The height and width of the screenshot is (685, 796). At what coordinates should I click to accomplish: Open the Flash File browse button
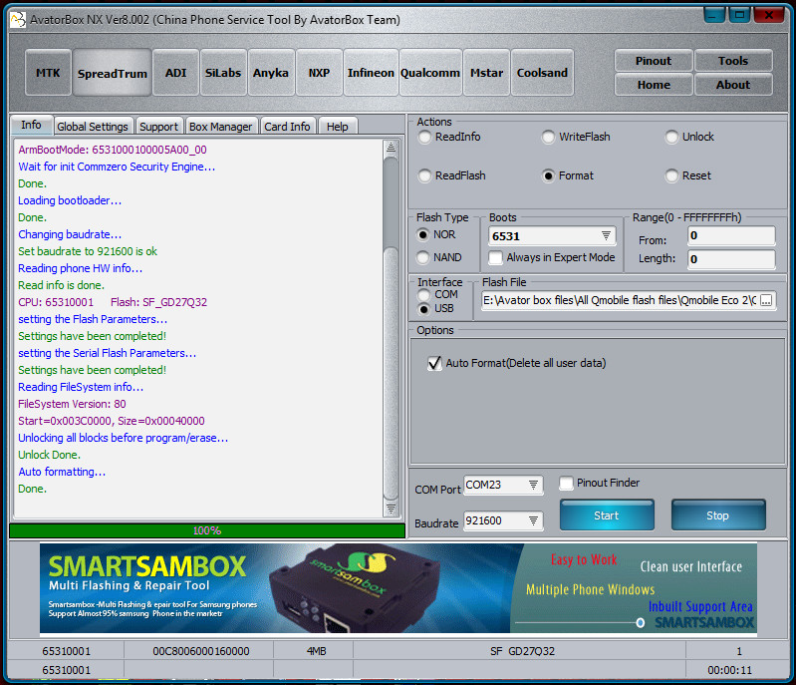click(766, 300)
